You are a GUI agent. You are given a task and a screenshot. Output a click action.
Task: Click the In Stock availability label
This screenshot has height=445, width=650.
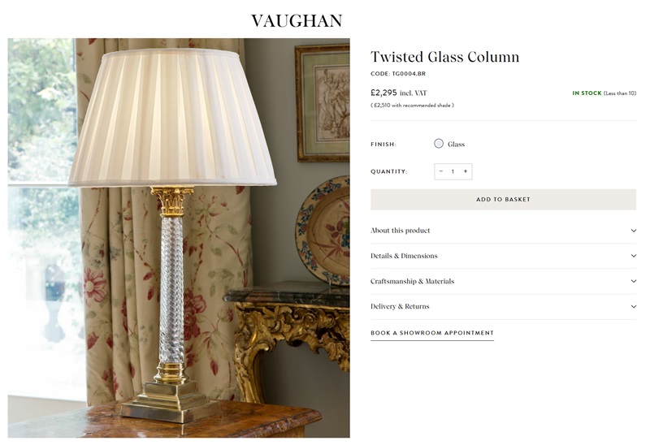(x=587, y=93)
